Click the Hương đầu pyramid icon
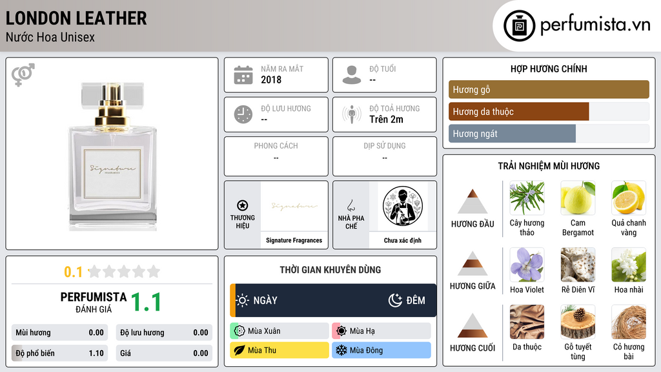The width and height of the screenshot is (661, 372). pos(473,201)
